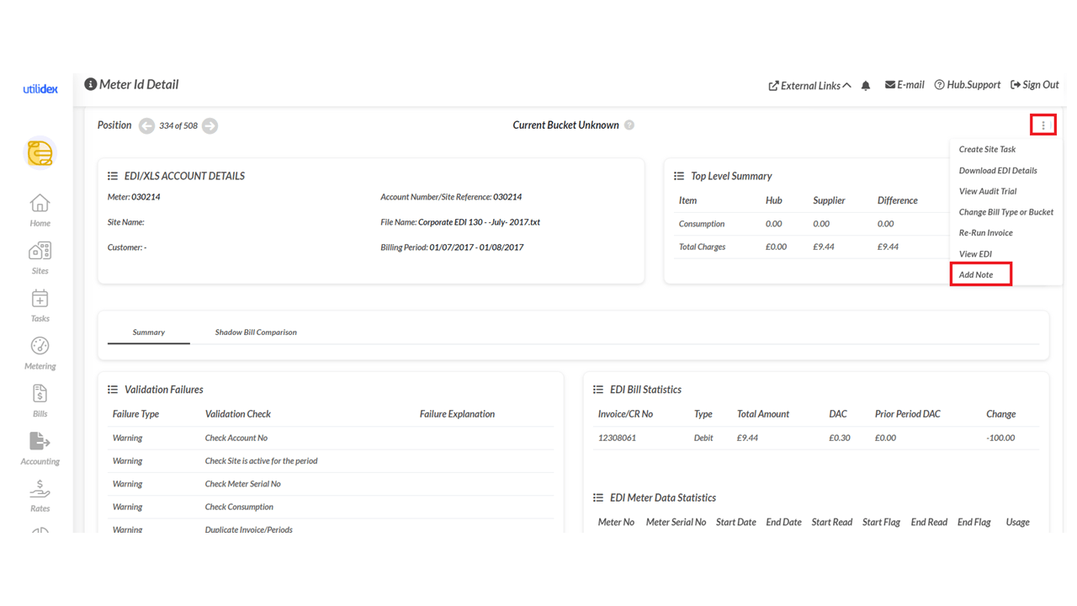The height and width of the screenshot is (606, 1077).
Task: Switch to Shadow Bill Comparison tab
Action: click(256, 332)
